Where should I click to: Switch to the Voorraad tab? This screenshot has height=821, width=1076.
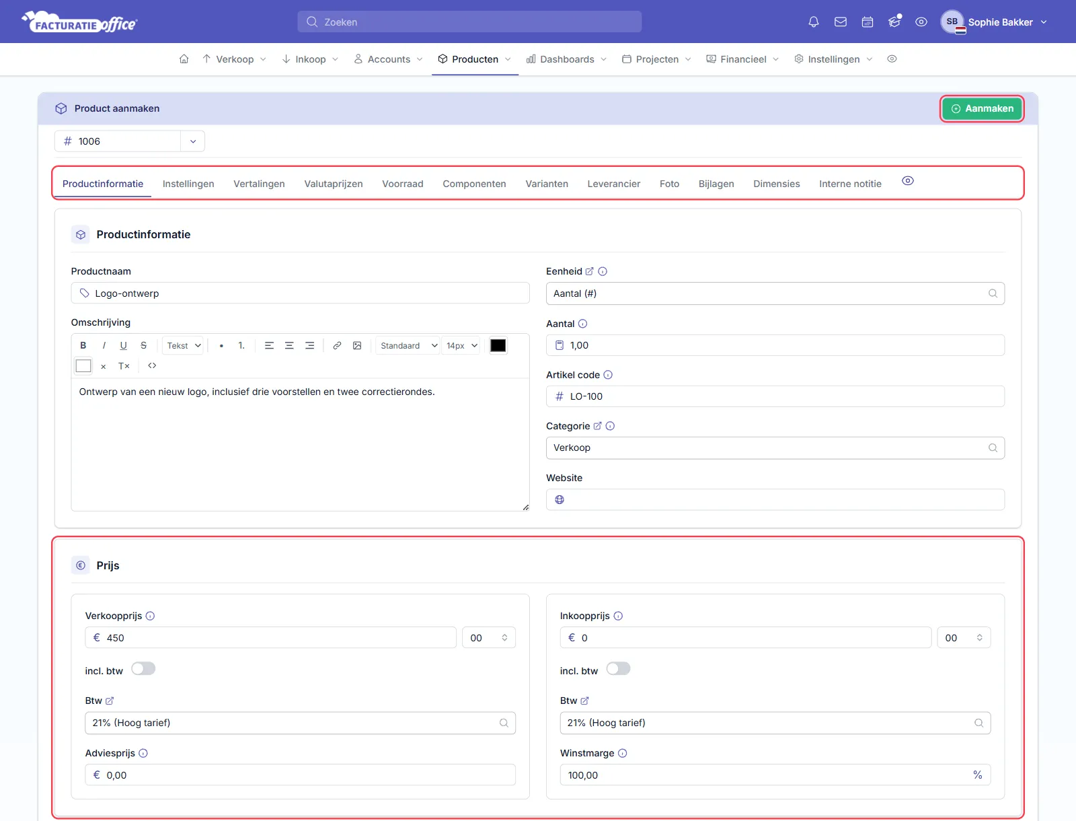(x=403, y=184)
